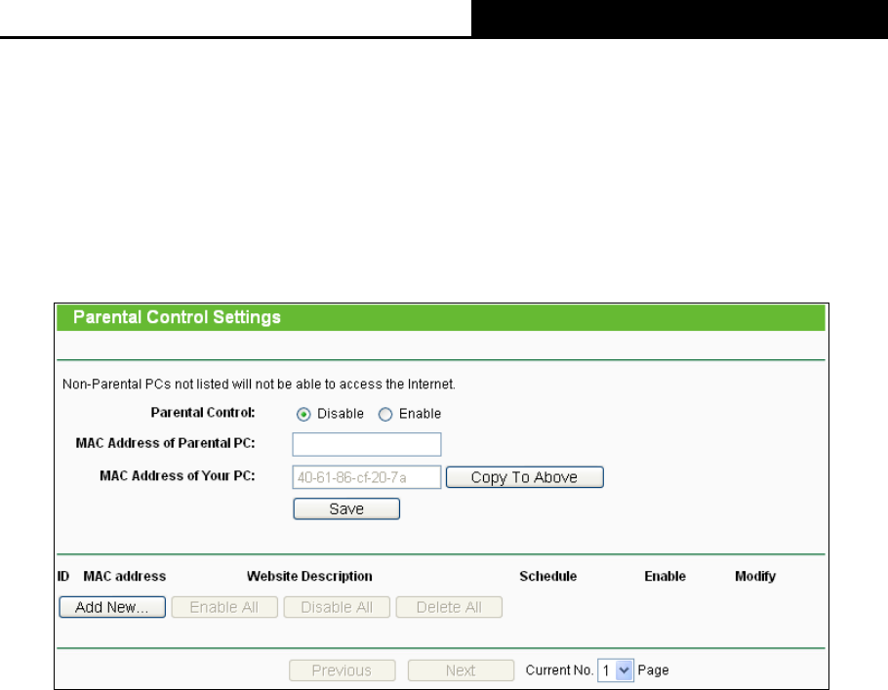Go to the Next page

point(461,670)
